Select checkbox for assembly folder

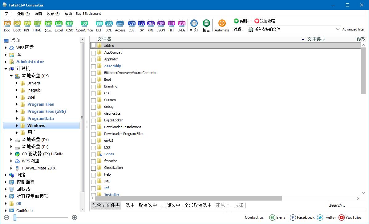click(93, 67)
